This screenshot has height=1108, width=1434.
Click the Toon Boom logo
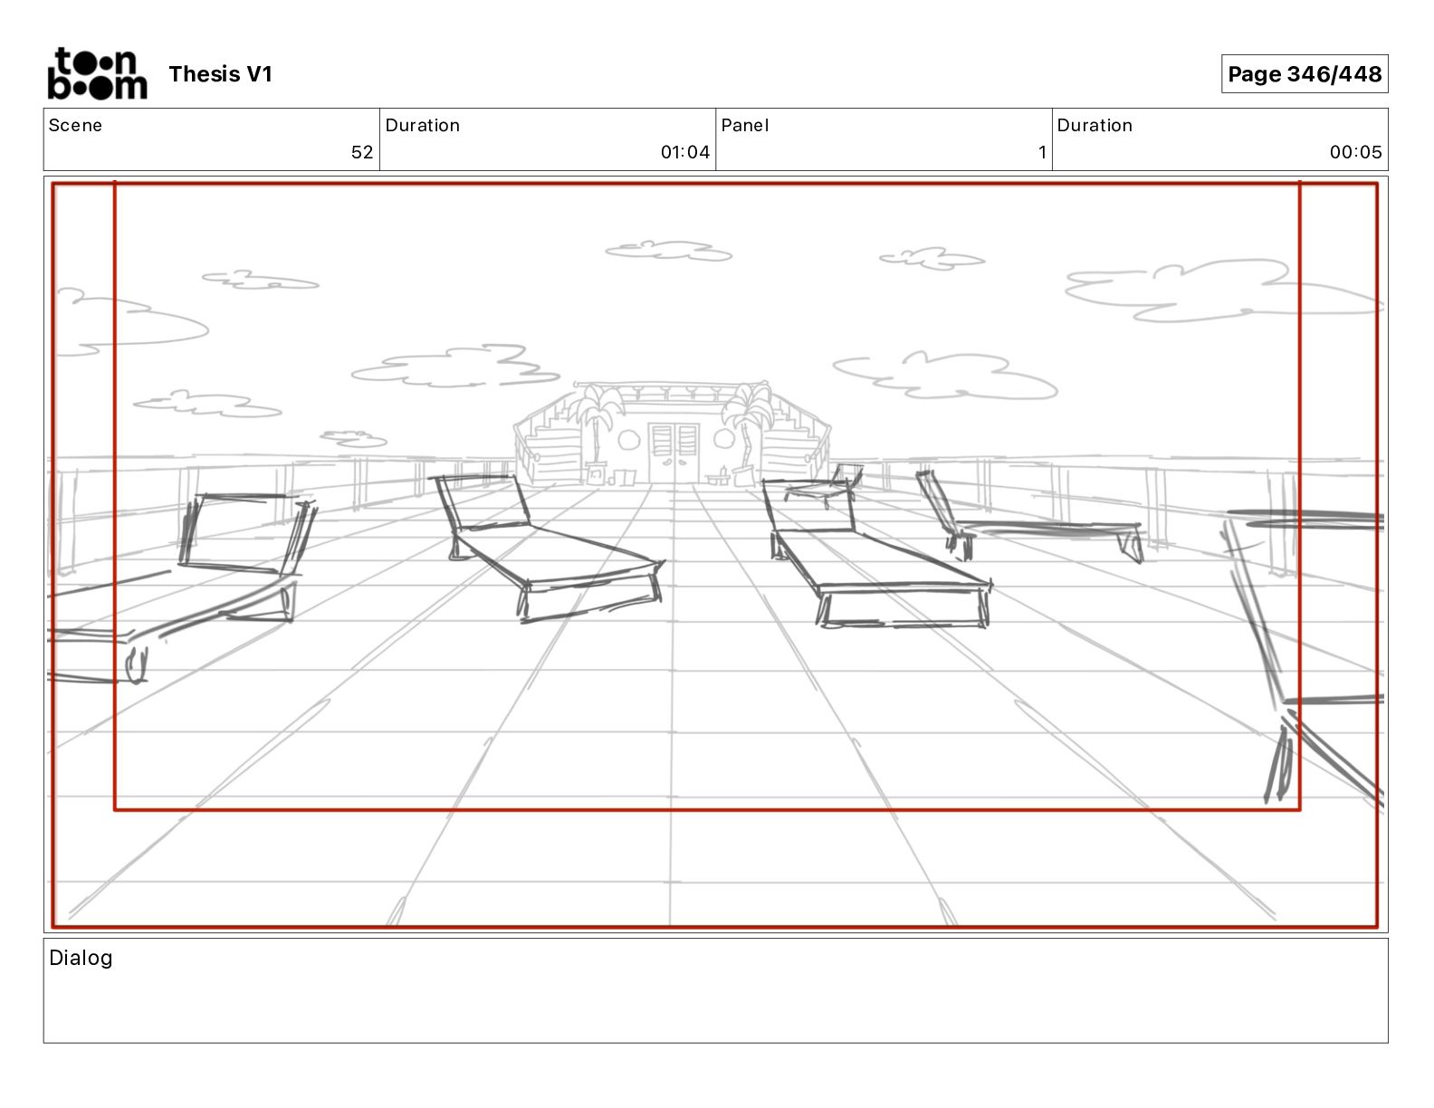pyautogui.click(x=97, y=73)
